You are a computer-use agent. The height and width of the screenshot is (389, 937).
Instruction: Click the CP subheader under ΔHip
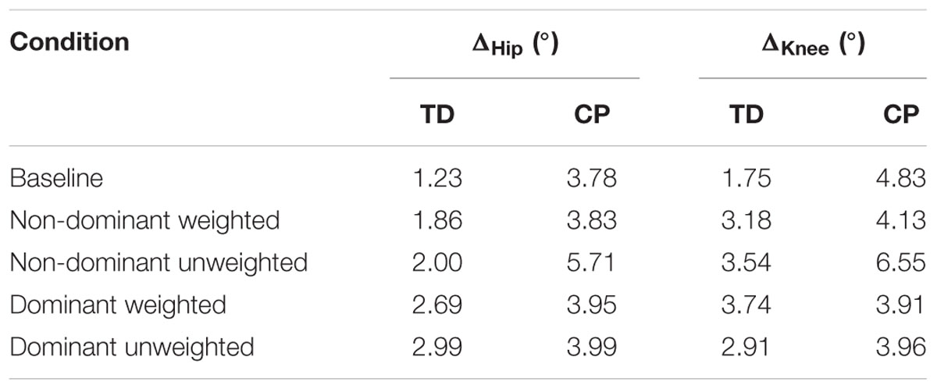point(590,115)
